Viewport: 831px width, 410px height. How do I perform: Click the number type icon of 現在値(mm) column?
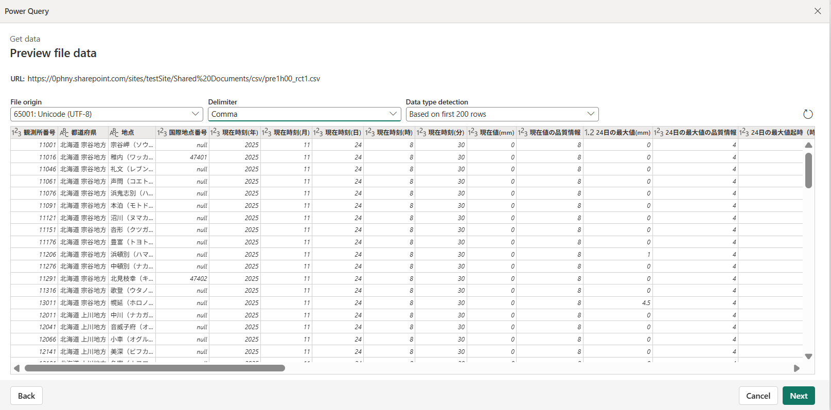(473, 133)
